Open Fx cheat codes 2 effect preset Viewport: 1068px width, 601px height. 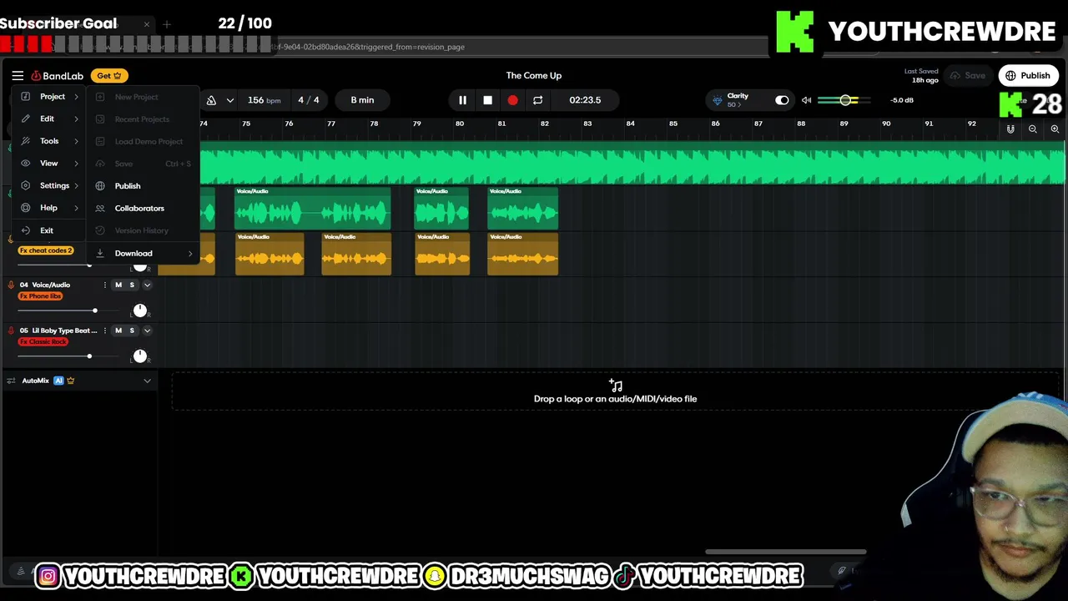pos(46,250)
